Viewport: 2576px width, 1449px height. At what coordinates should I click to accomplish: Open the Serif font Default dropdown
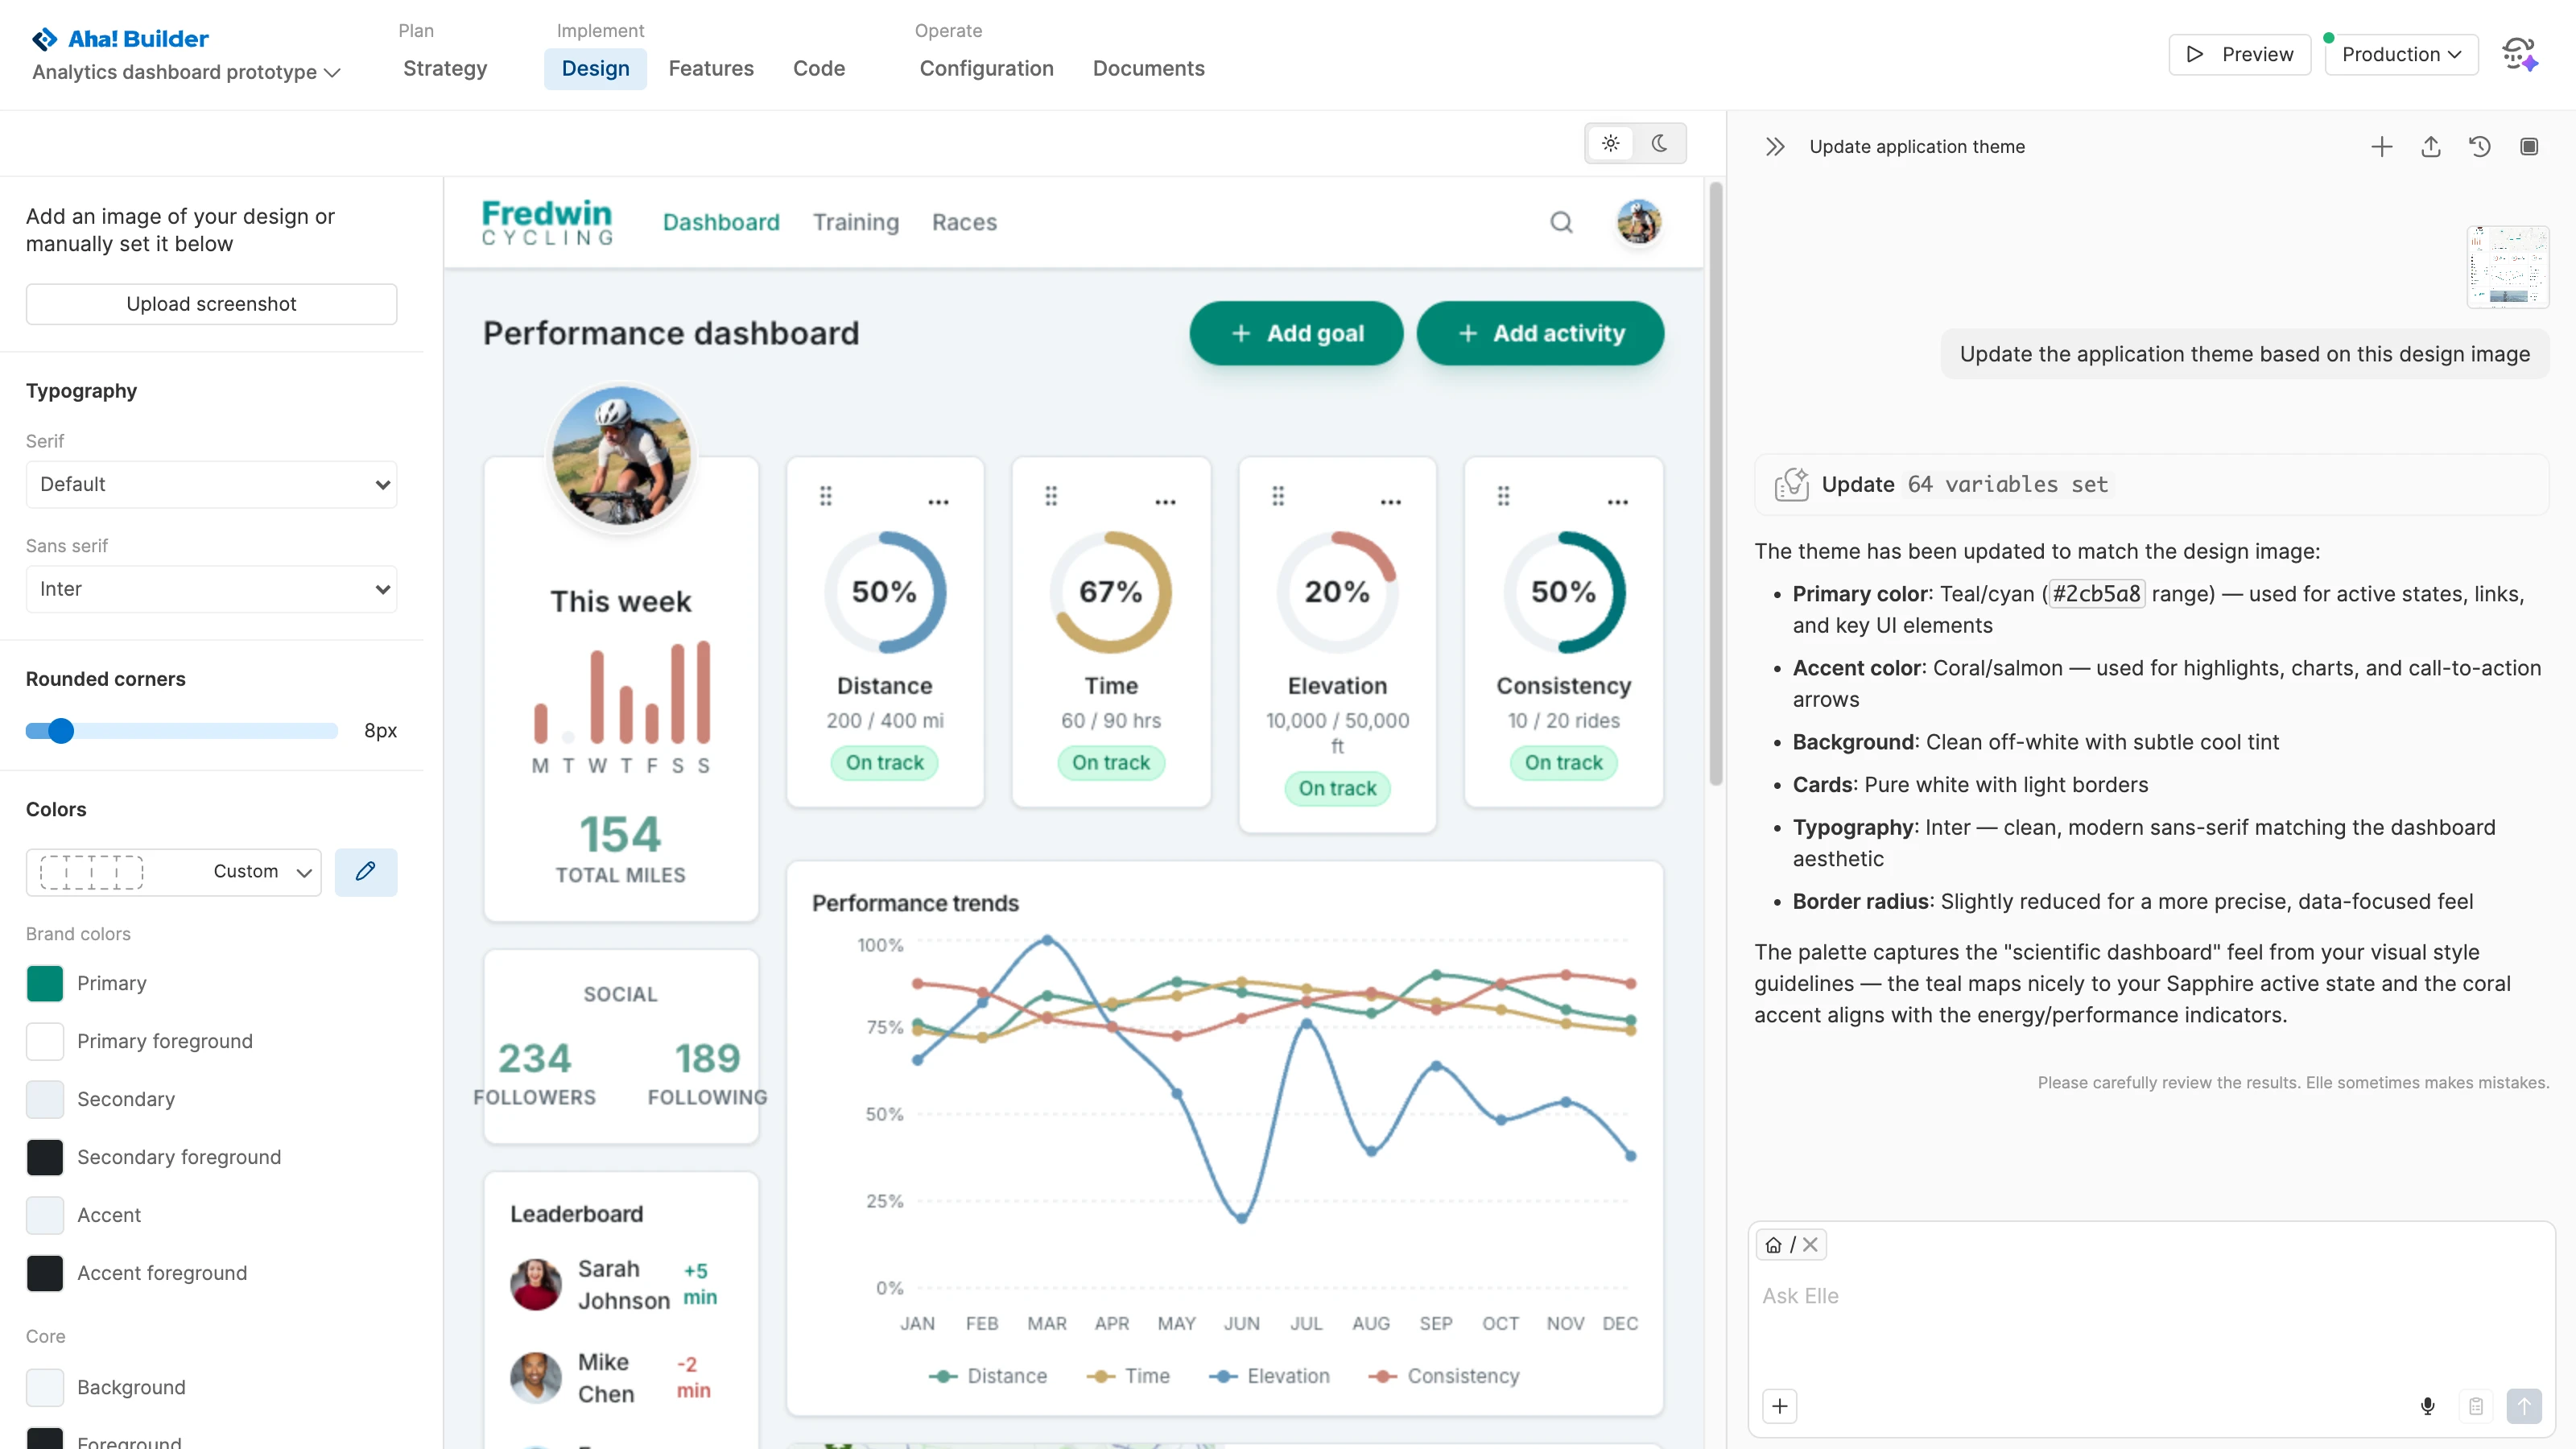(x=211, y=484)
